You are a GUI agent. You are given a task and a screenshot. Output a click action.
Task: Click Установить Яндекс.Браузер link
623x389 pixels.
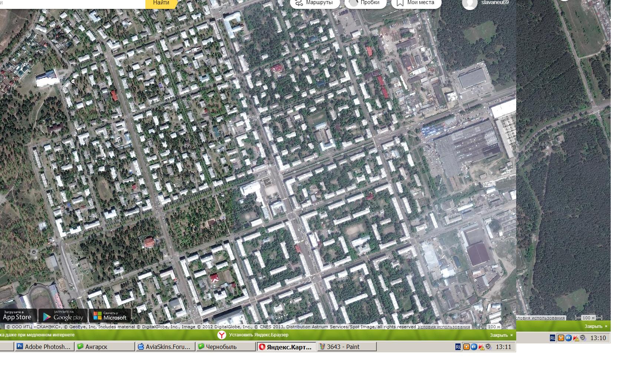pos(258,335)
